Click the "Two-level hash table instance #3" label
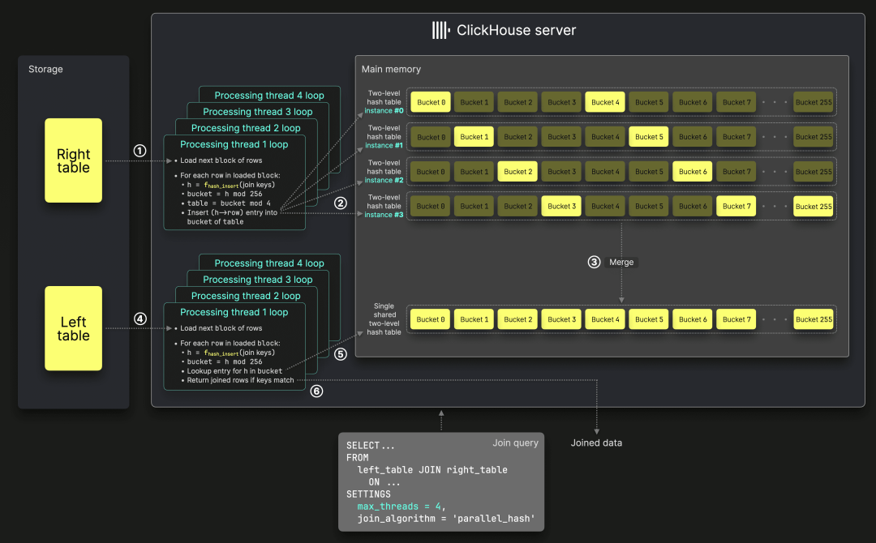876x543 pixels. point(384,207)
